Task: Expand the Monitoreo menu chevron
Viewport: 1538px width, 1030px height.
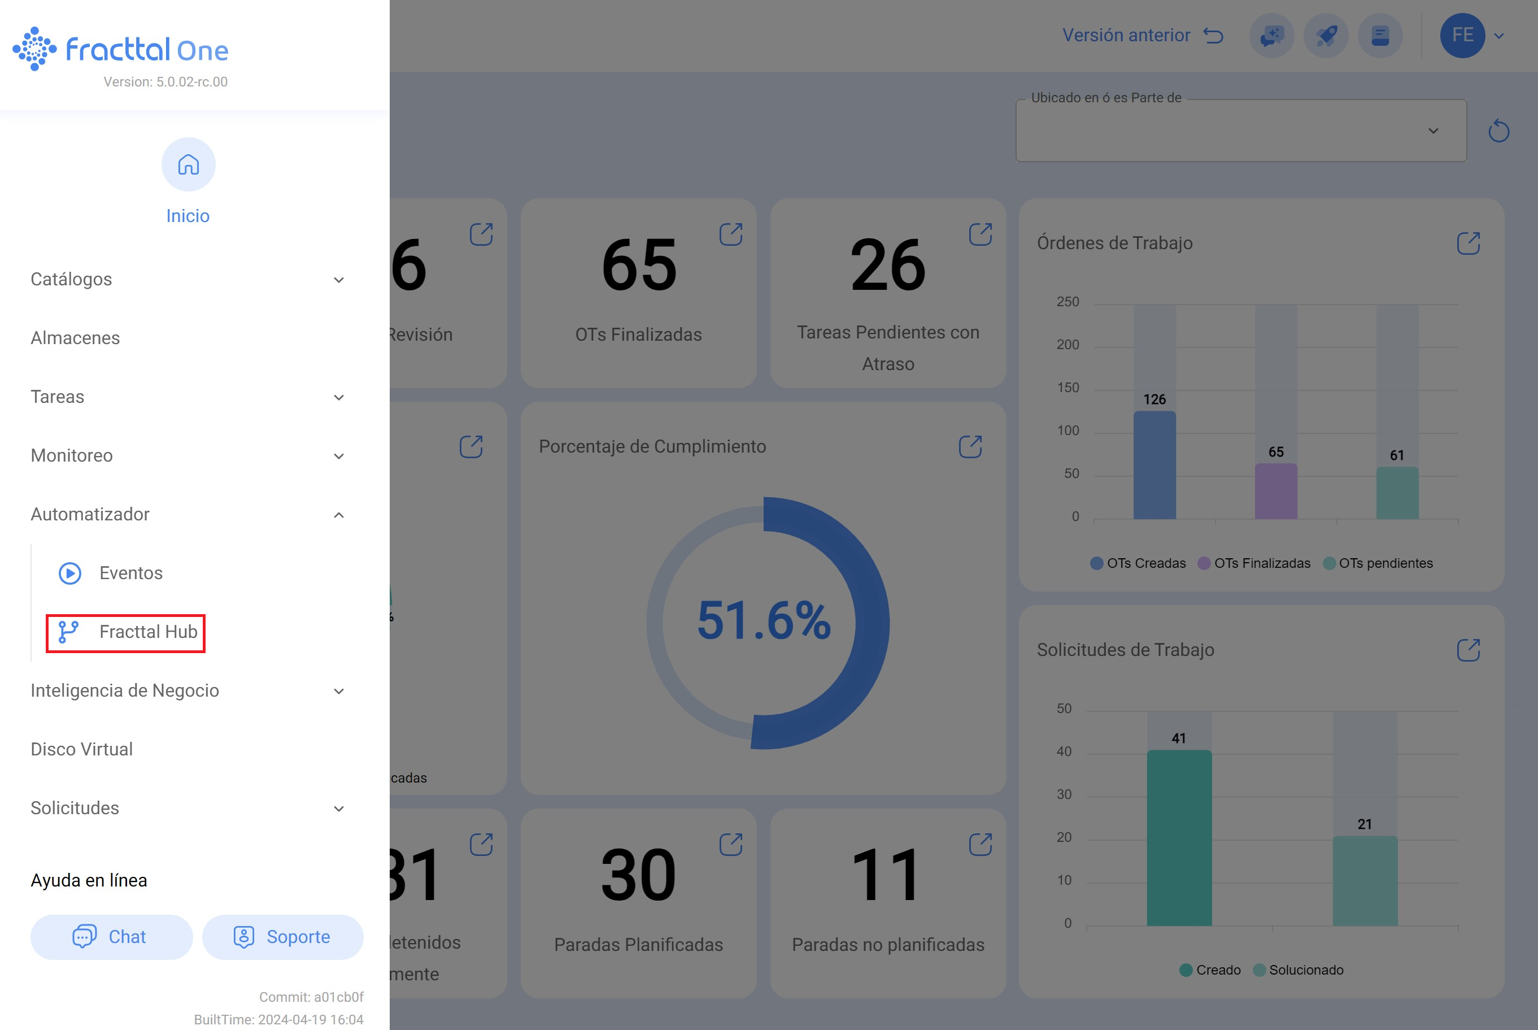Action: click(339, 456)
